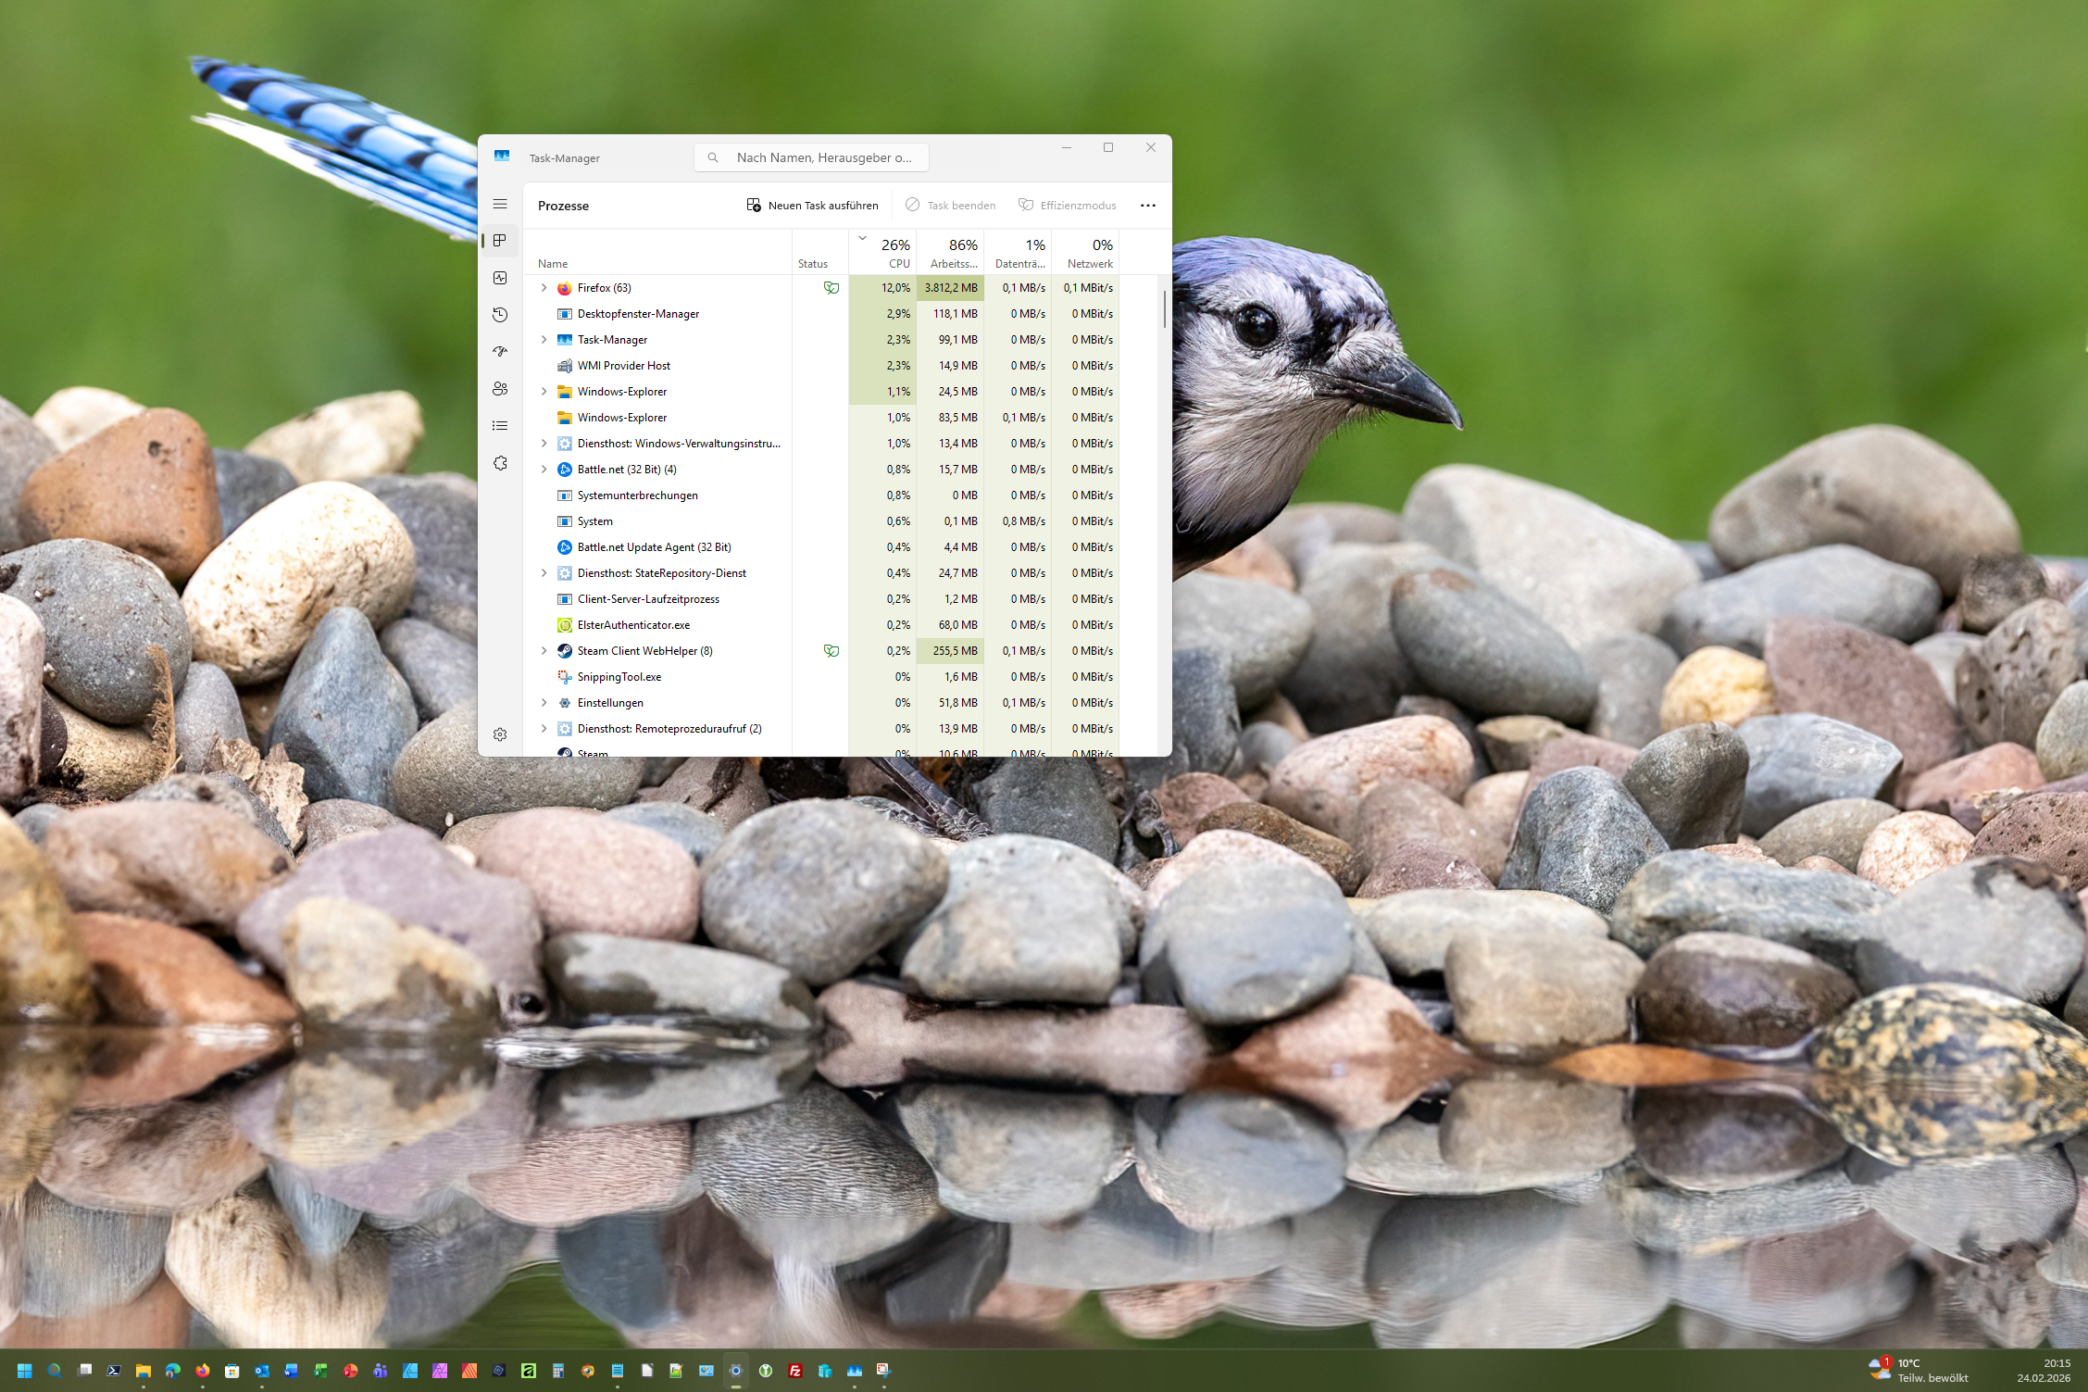This screenshot has width=2088, height=1392.
Task: Open the Startup apps sidebar icon
Action: point(500,352)
